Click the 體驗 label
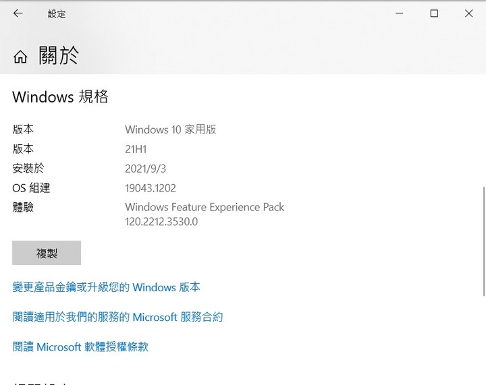 (x=23, y=207)
